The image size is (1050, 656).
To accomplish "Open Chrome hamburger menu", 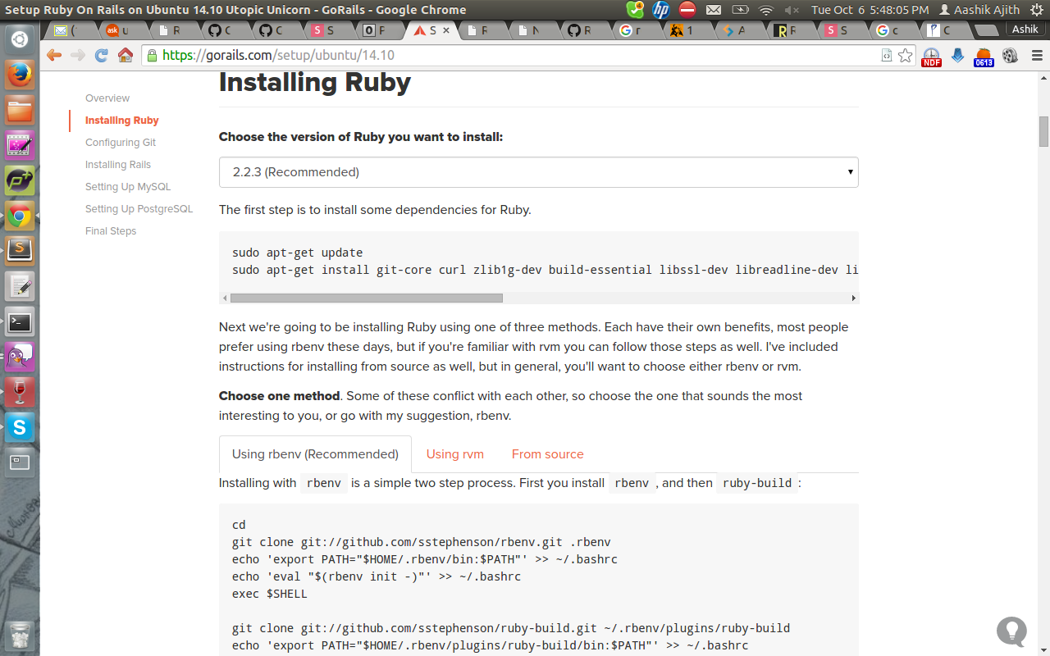I will [x=1036, y=56].
